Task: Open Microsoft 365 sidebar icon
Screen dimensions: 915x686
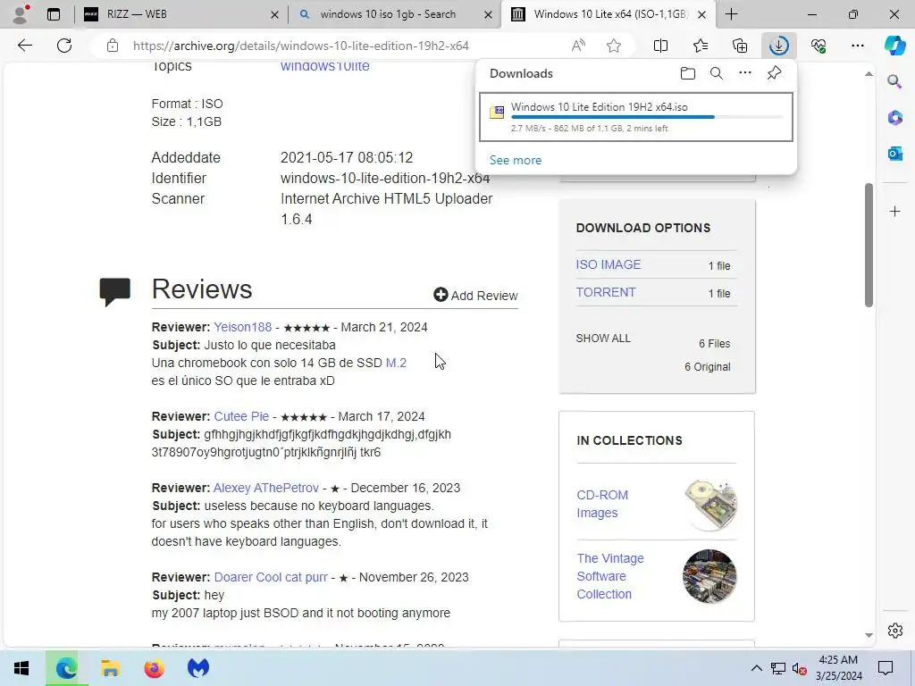Action: click(x=894, y=117)
